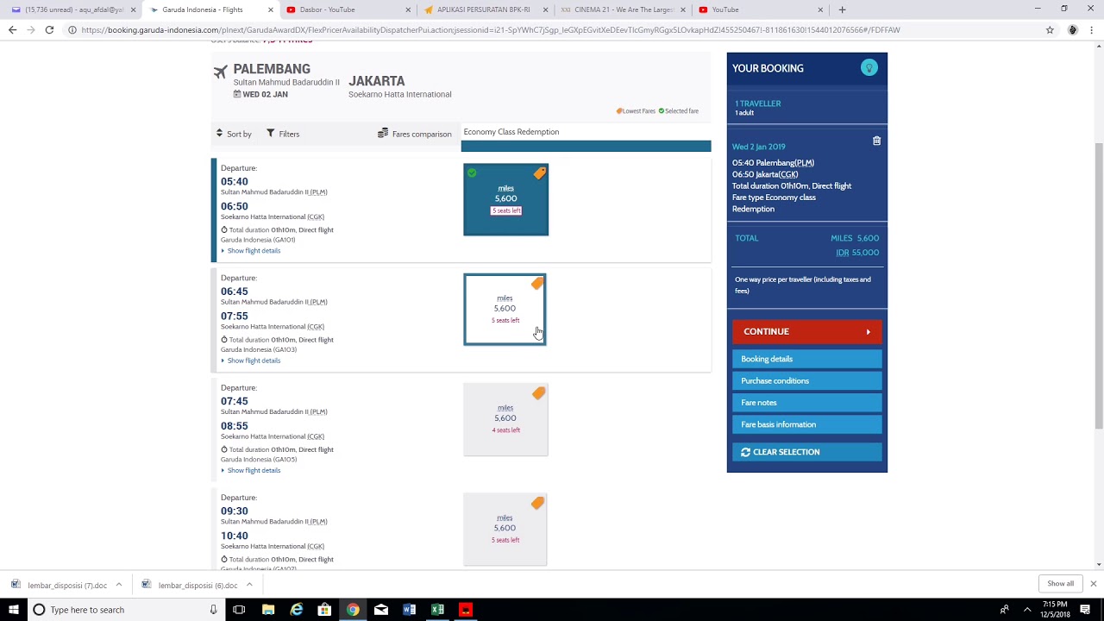Screen dimensions: 1104x621
Task: Show hidden system tray icons
Action: point(1027,610)
